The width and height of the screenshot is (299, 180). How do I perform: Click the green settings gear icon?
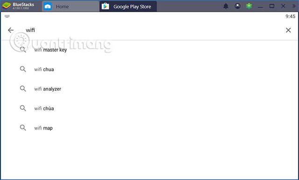coord(249,6)
